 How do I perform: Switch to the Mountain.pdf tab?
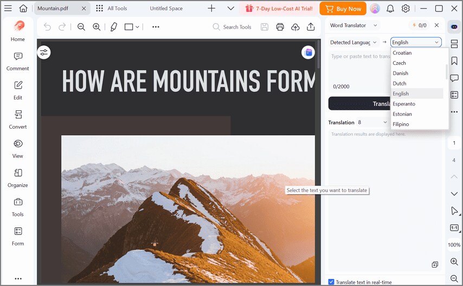[x=53, y=9]
